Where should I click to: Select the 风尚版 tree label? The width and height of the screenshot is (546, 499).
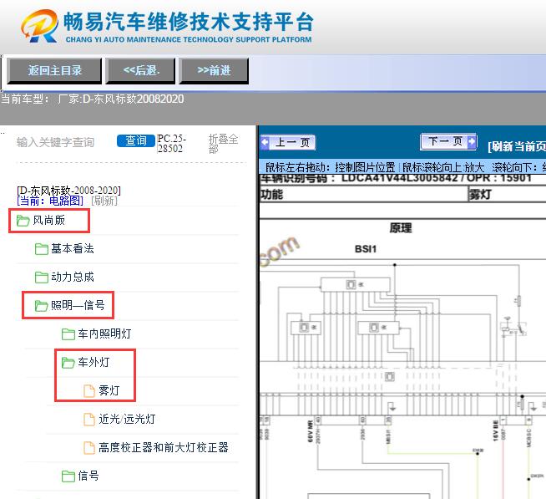pyautogui.click(x=48, y=220)
